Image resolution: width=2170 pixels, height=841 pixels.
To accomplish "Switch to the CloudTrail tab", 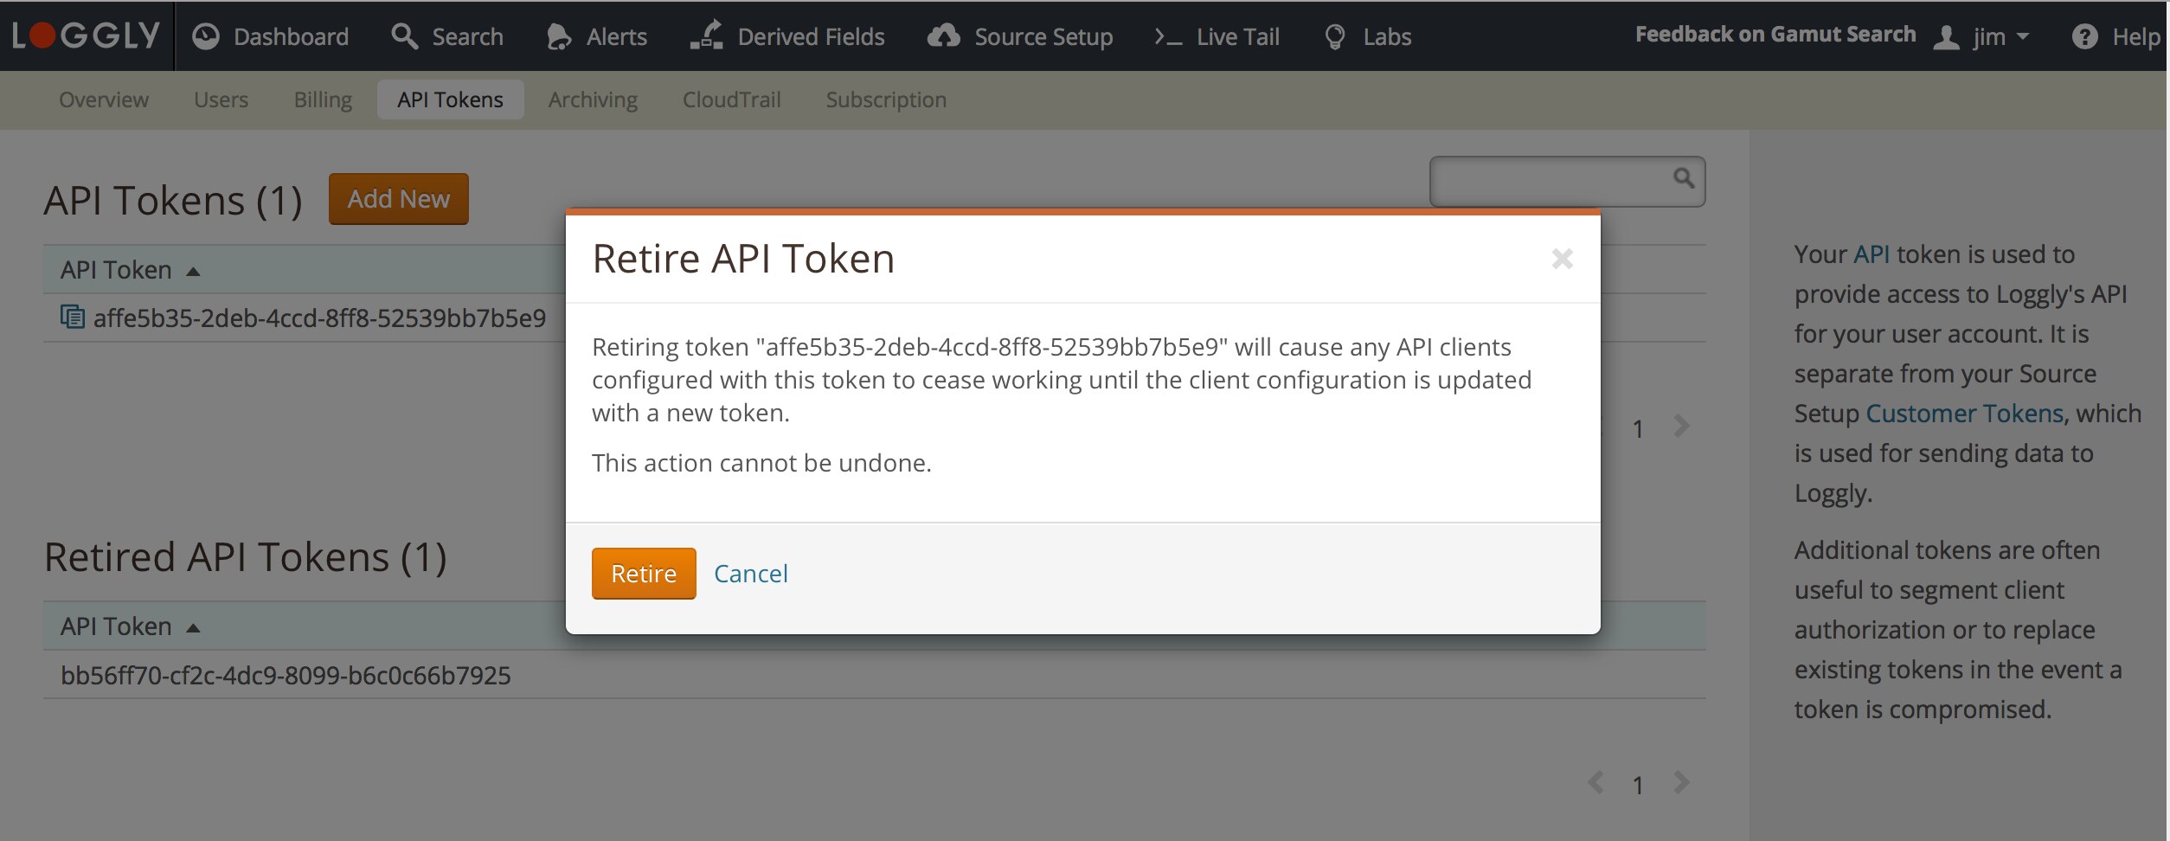I will [731, 100].
